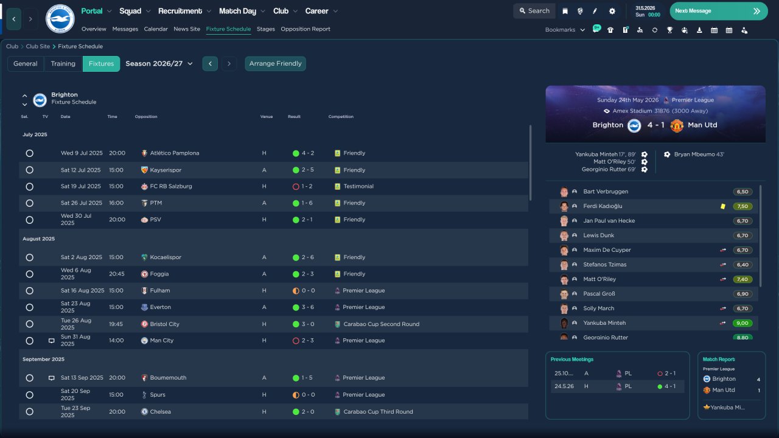779x438 pixels.
Task: Select the Man City fixture radio button
Action: 29,341
